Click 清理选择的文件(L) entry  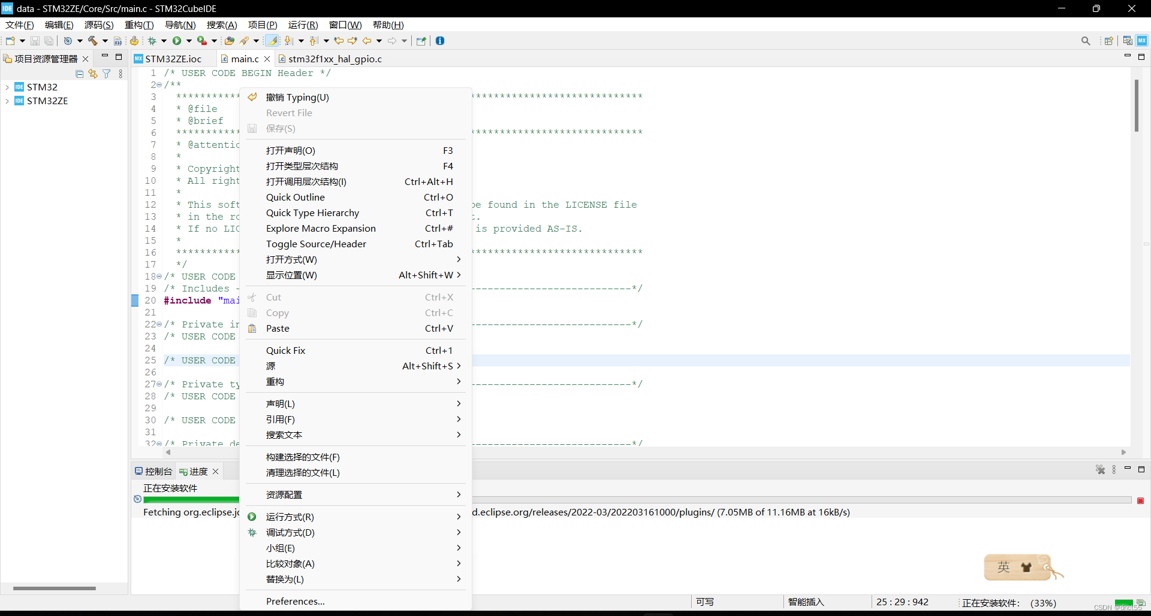(x=355, y=472)
